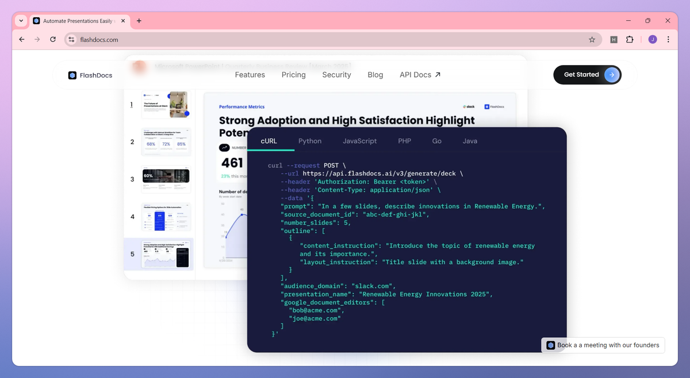The height and width of the screenshot is (378, 690).
Task: Select slide 1 thumbnail
Action: click(166, 105)
